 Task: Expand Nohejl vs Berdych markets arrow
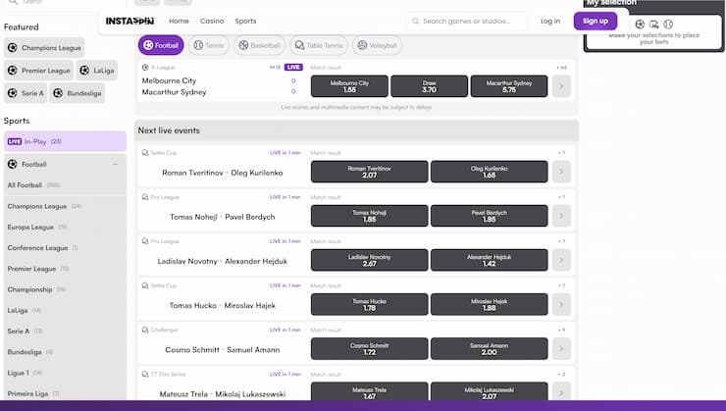tap(561, 216)
